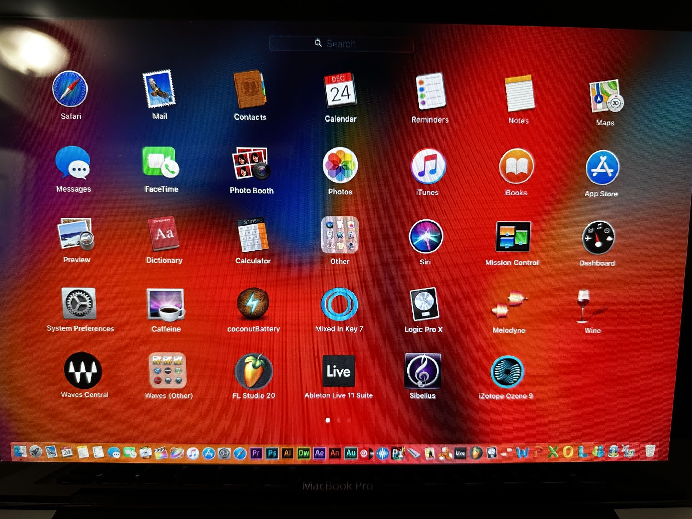Open the Dictionary app
This screenshot has width=692, height=519.
pos(163,234)
